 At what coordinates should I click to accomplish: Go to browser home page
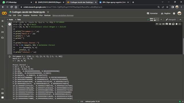pyautogui.click(x=16, y=7)
